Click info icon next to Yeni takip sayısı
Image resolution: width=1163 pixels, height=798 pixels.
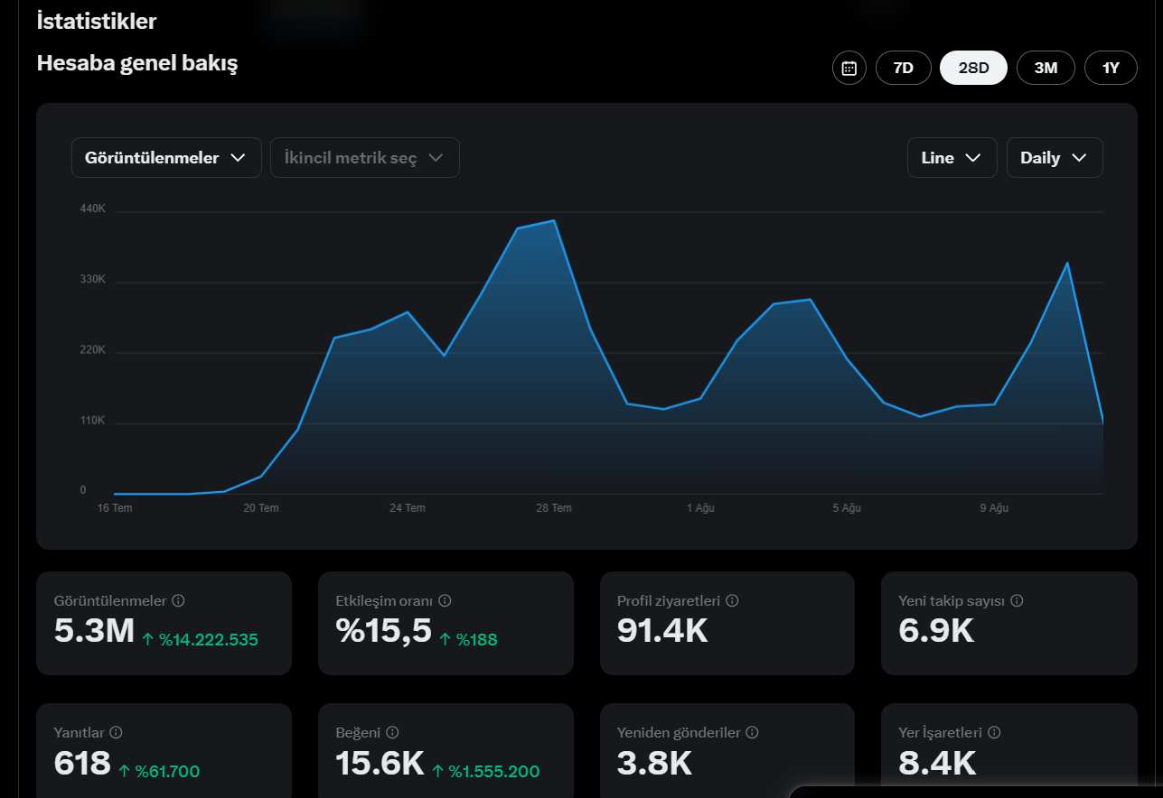point(1017,600)
